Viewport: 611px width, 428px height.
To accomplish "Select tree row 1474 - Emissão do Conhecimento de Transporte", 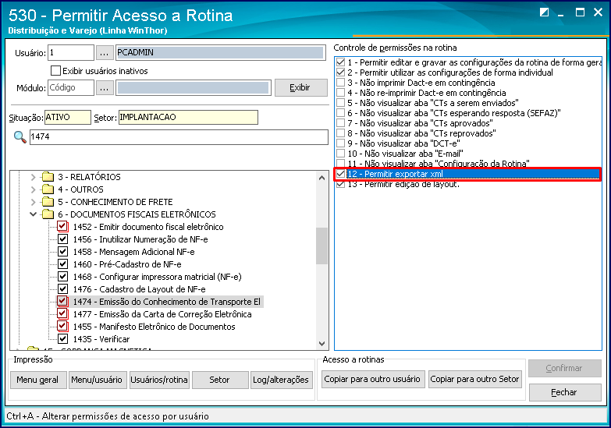I will tap(167, 302).
